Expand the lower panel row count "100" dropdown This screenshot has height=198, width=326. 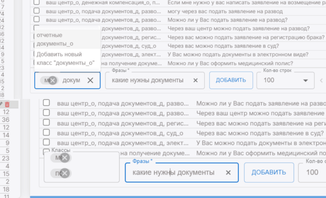312,172
